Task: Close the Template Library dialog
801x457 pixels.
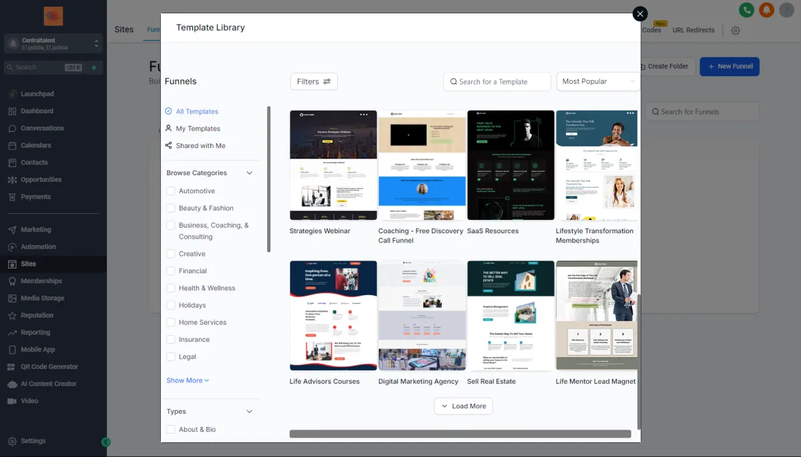Action: click(x=640, y=14)
